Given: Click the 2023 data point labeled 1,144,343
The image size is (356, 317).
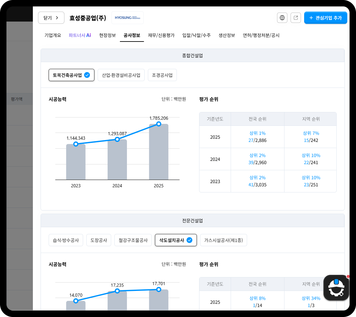Looking at the screenshot, I should click(76, 144).
